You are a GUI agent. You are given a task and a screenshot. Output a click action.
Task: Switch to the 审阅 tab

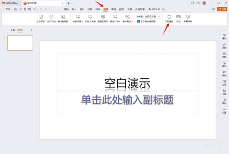coord(114,9)
